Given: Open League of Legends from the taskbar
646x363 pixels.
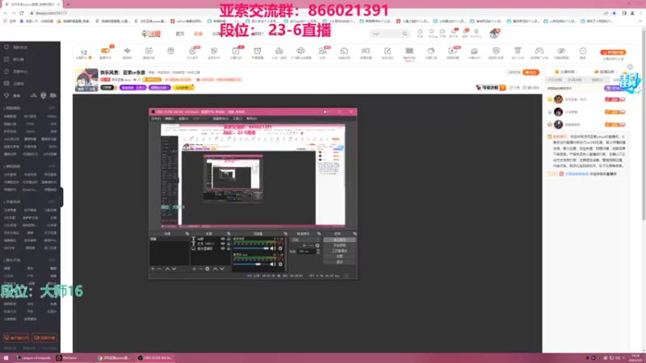Looking at the screenshot, I should click(x=34, y=358).
